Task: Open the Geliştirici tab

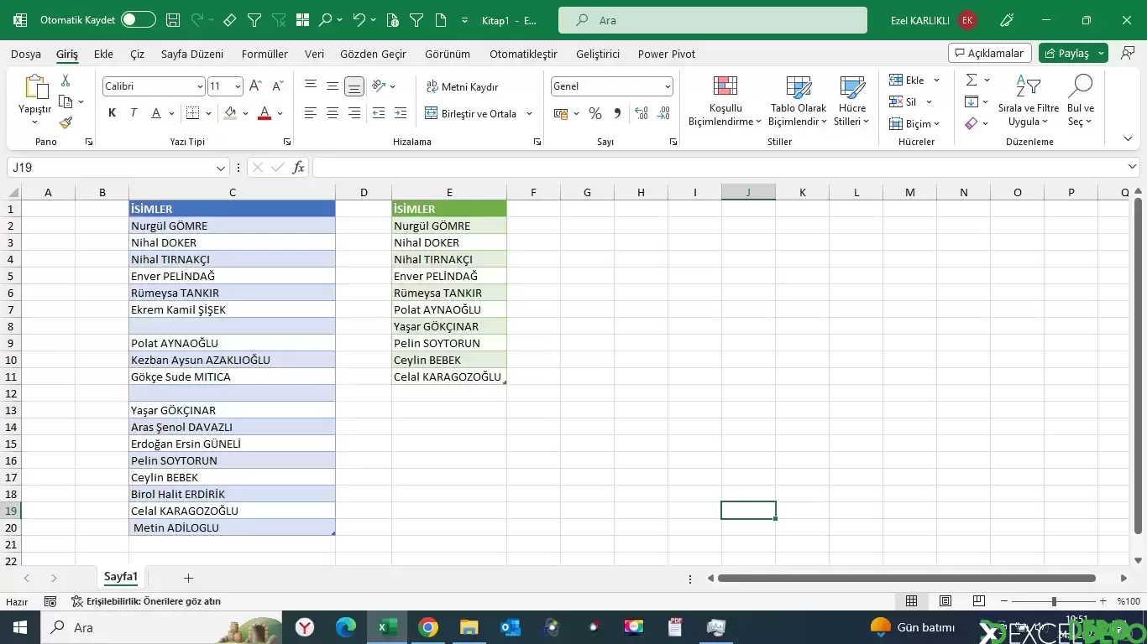Action: (x=598, y=54)
